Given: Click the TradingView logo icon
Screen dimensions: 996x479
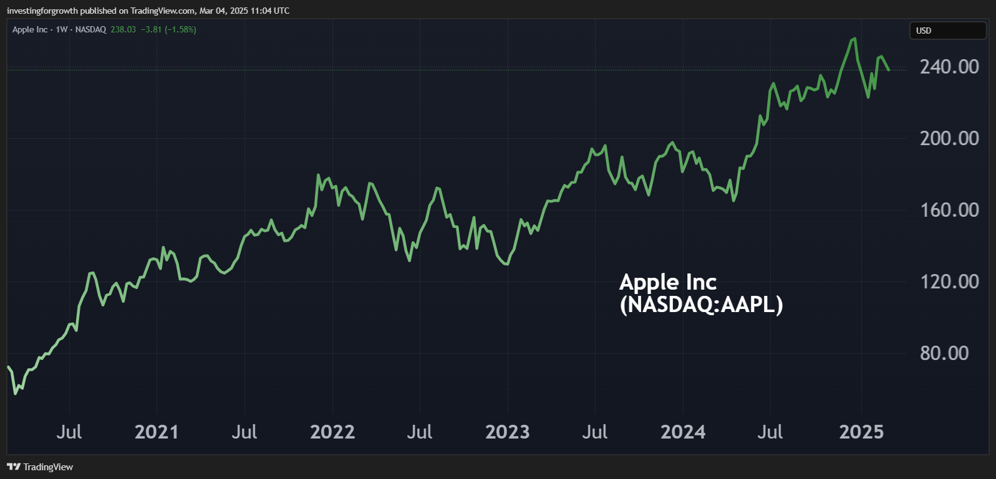Looking at the screenshot, I should (14, 467).
